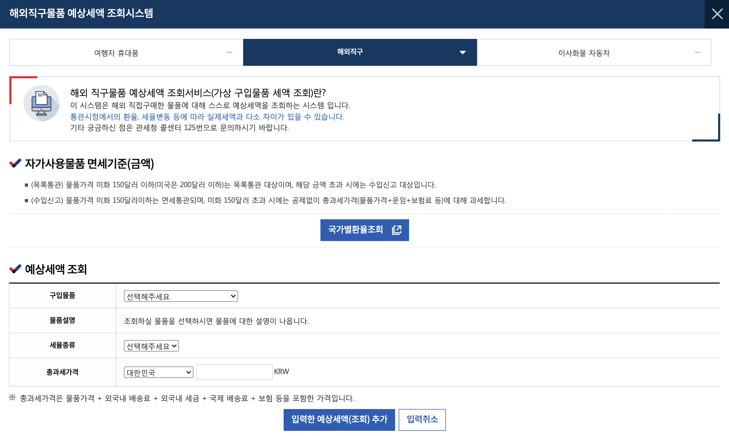
Task: Click the down arrow on 해외직구 tab
Action: pos(462,53)
